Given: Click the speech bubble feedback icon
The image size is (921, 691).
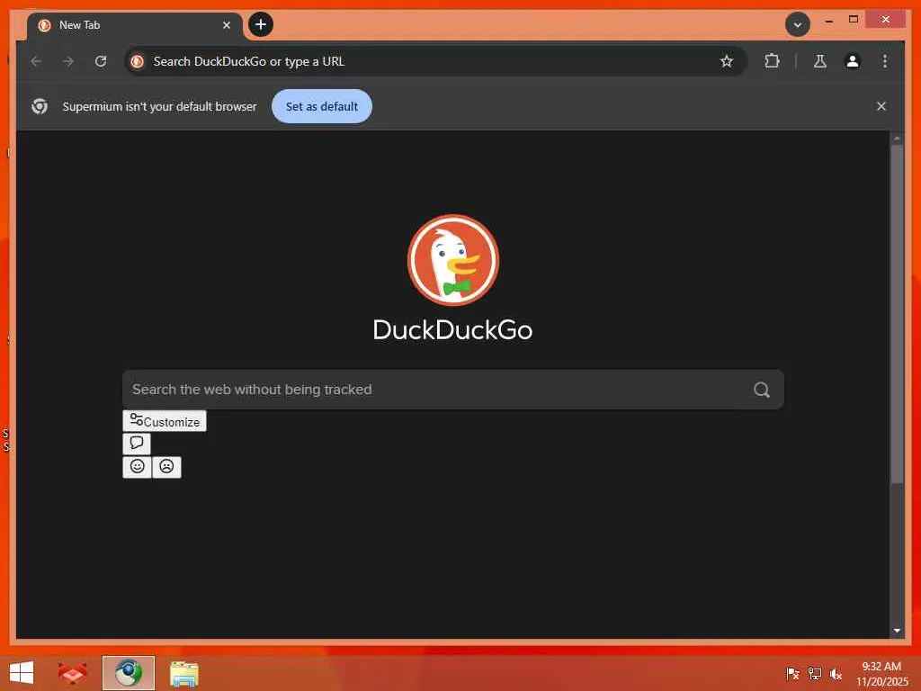Looking at the screenshot, I should [x=137, y=444].
